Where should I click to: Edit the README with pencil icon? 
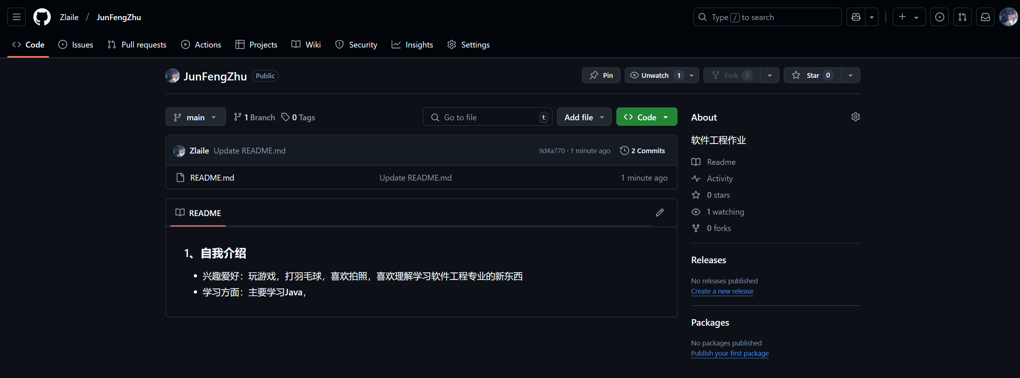(x=659, y=212)
